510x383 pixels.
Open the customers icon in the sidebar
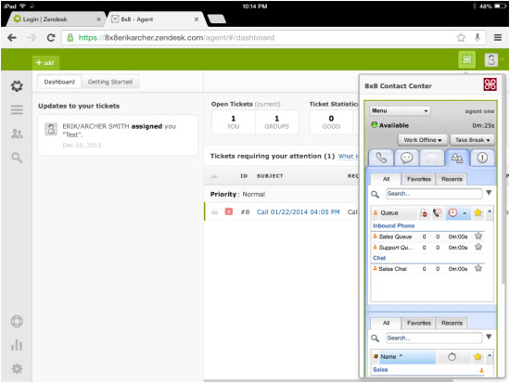17,134
